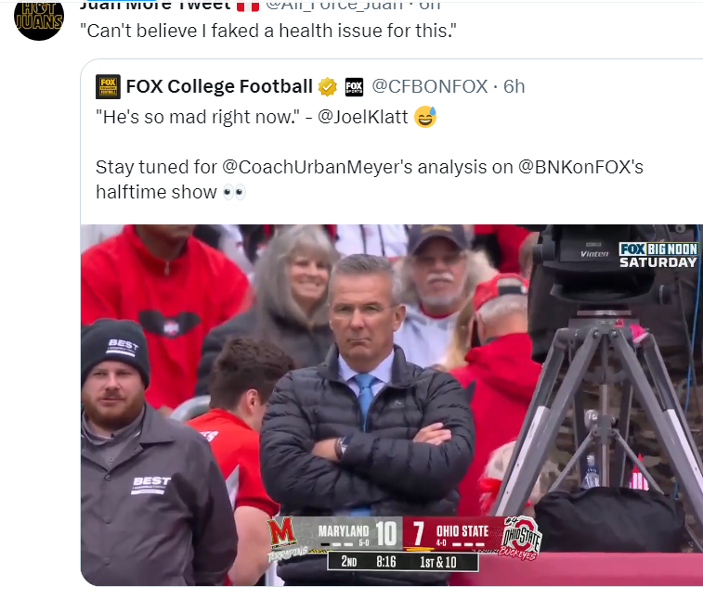Click the FOX Big Noon Saturday logo
703x599 pixels.
(x=657, y=255)
